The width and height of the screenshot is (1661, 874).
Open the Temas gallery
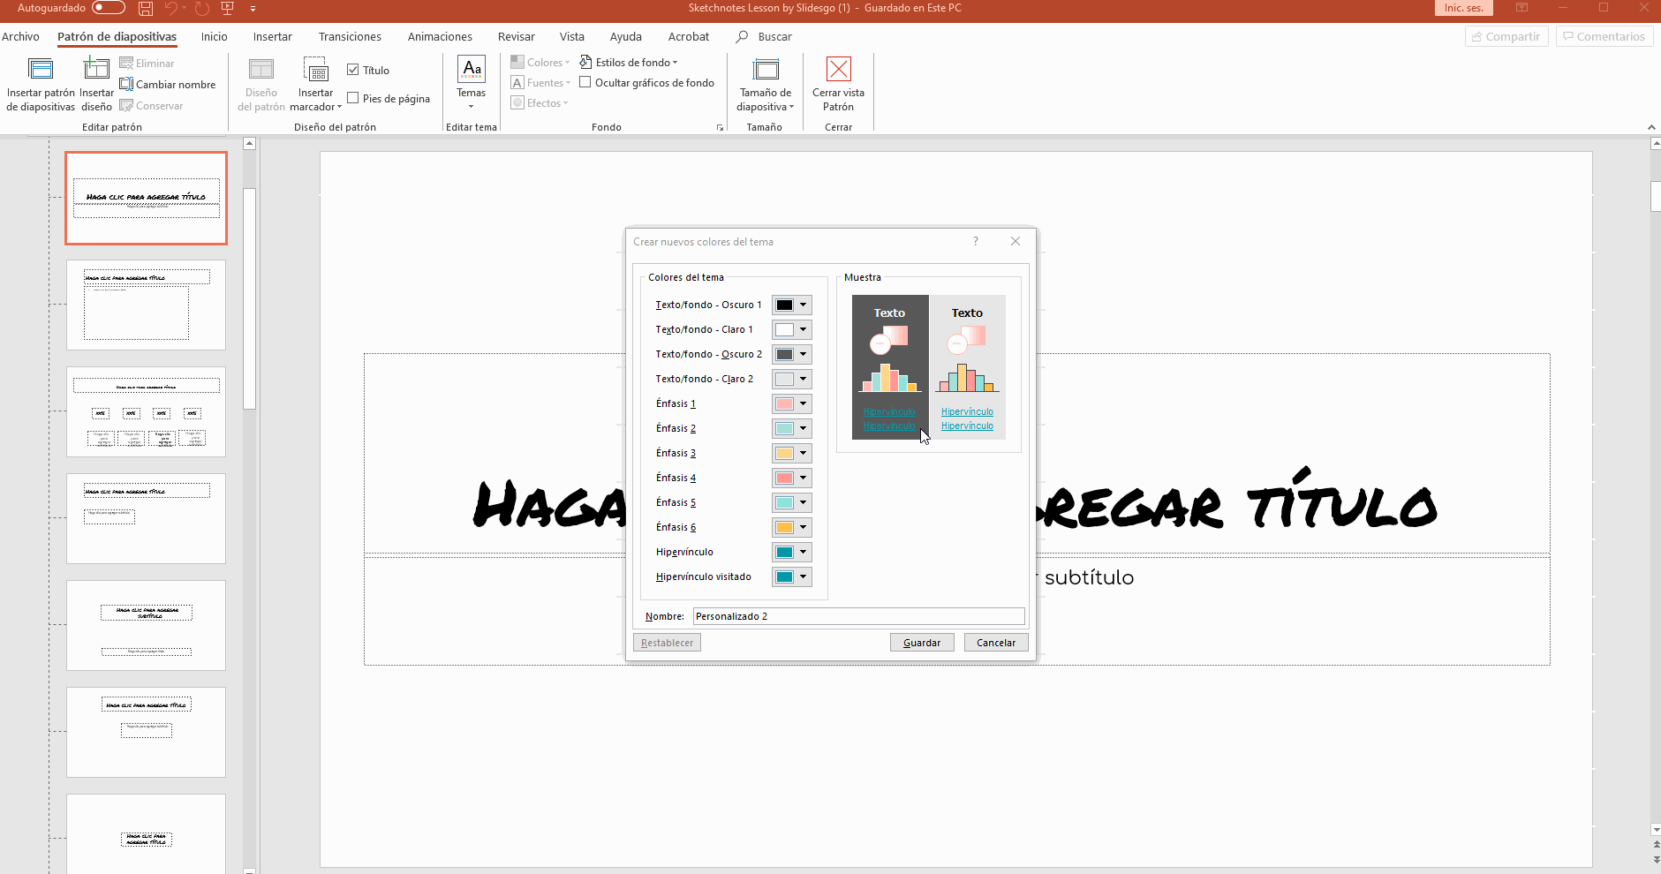(x=471, y=82)
